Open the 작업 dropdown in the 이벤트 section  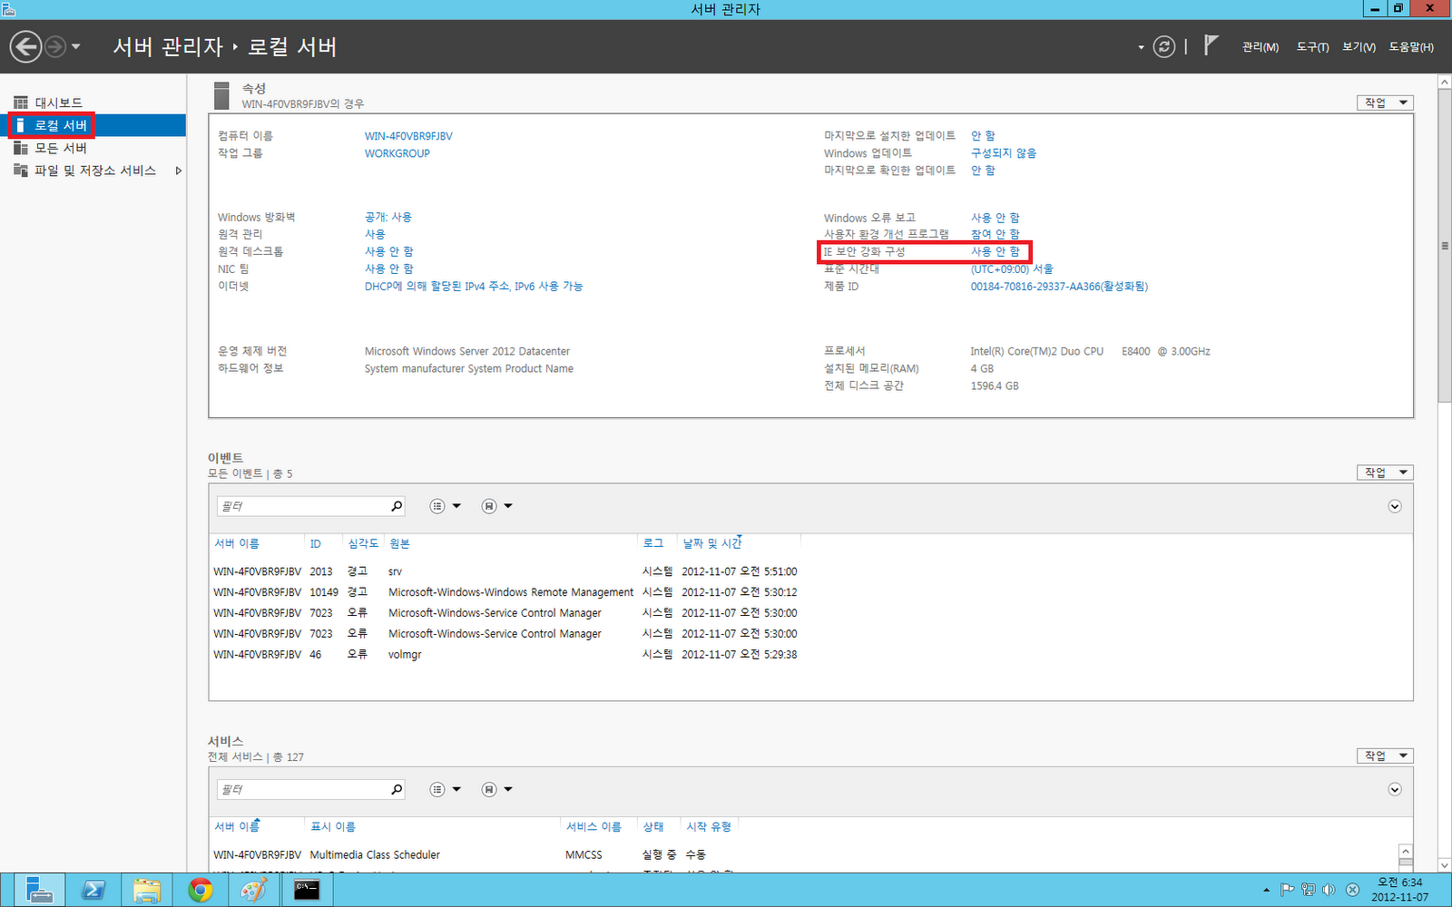pyautogui.click(x=1385, y=473)
